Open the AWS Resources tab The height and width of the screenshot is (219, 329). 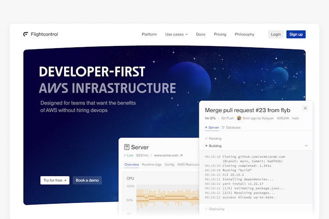coord(188,165)
